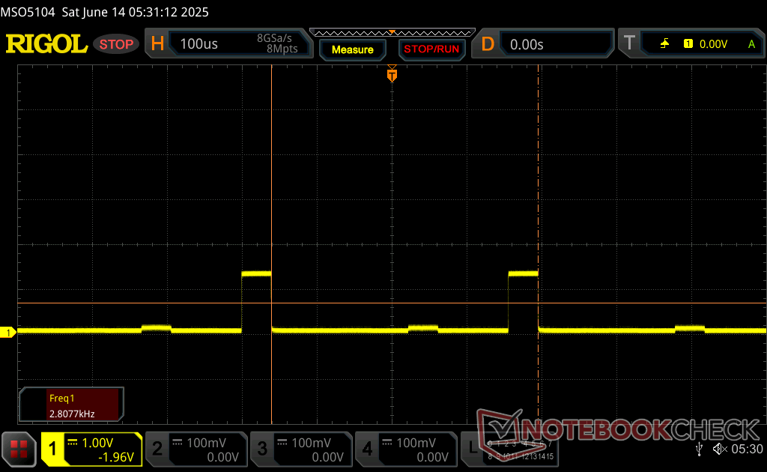Open the logic analyzer L digital channels
The height and width of the screenshot is (472, 767).
click(517, 449)
